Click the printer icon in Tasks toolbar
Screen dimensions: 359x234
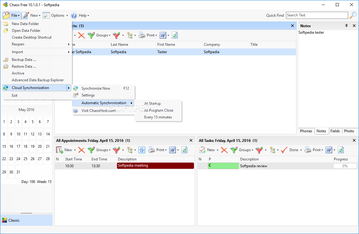click(308, 150)
